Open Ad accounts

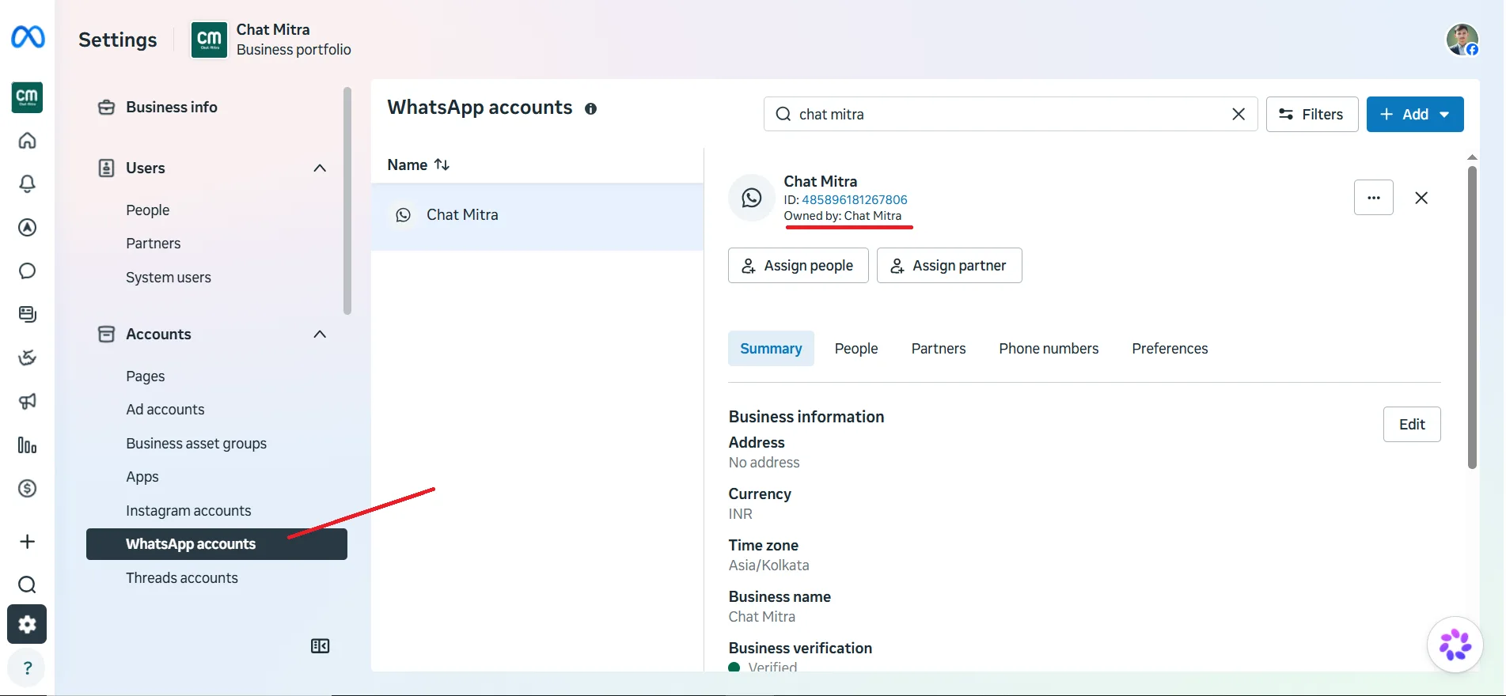tap(165, 409)
